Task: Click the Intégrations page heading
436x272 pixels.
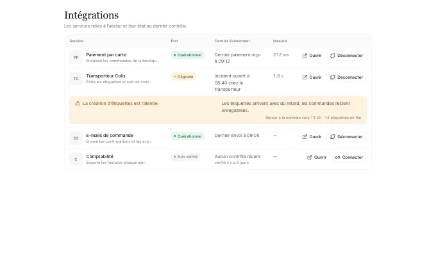Action: pyautogui.click(x=92, y=15)
